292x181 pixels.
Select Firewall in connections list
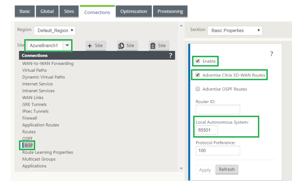pyautogui.click(x=30, y=118)
